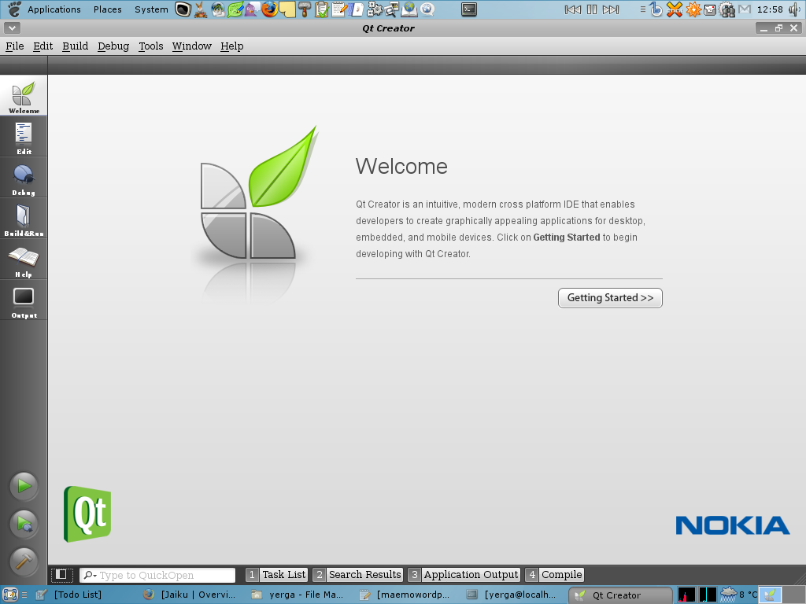This screenshot has width=806, height=604.
Task: Go to the Welcome mode icon
Action: click(x=24, y=97)
